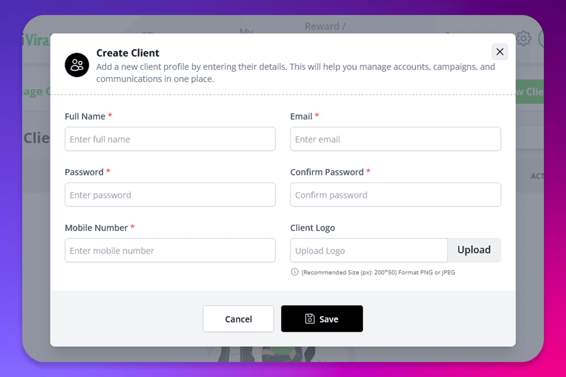Select the Enter password field
The width and height of the screenshot is (566, 377).
[170, 195]
